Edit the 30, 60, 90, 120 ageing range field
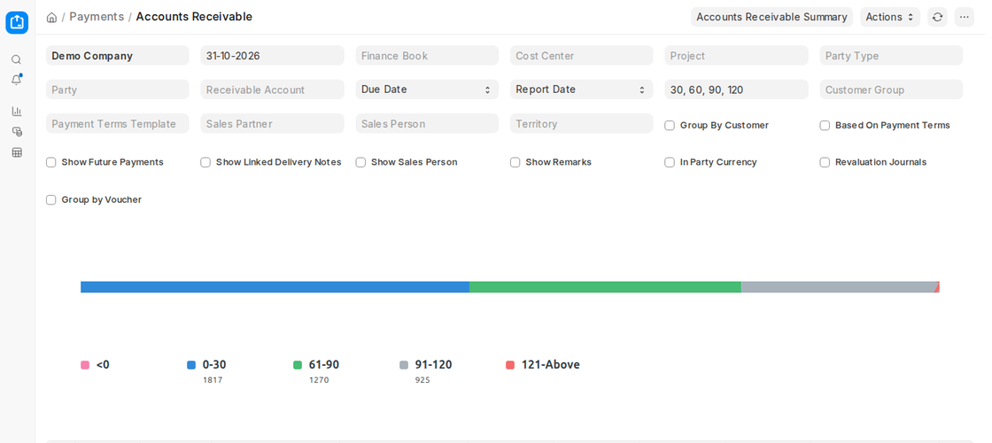 pos(736,89)
